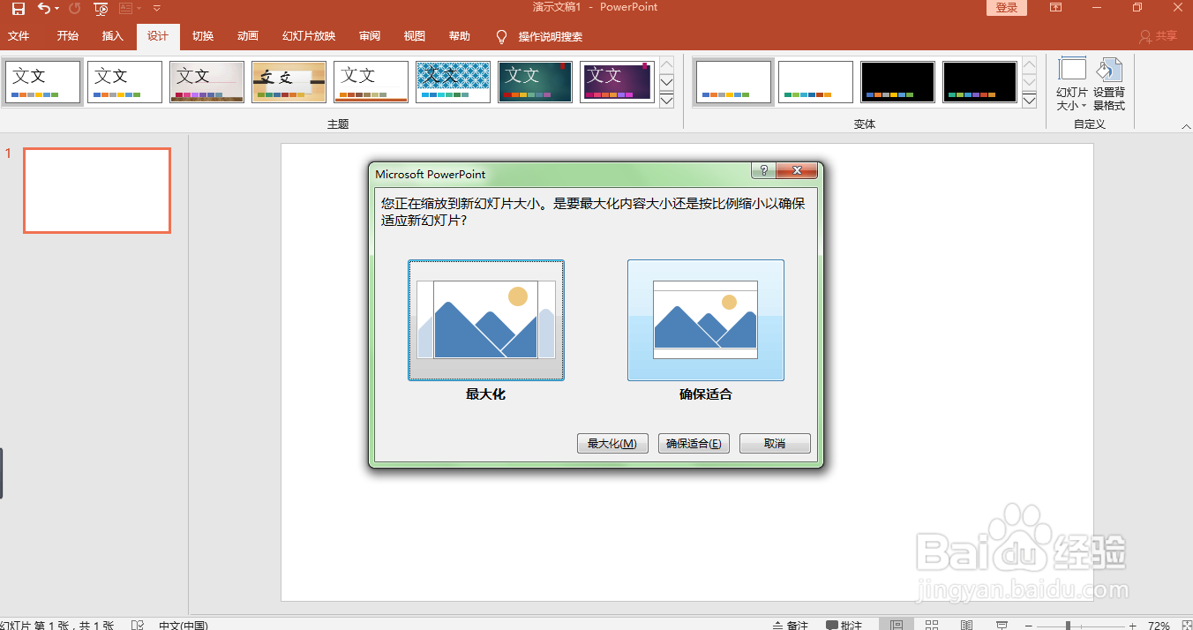Switch to the 审阅 tab
This screenshot has width=1193, height=630.
coord(370,36)
